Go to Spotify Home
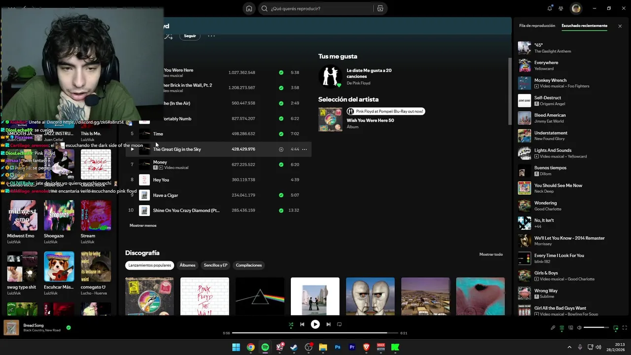Image resolution: width=631 pixels, height=355 pixels. click(249, 8)
